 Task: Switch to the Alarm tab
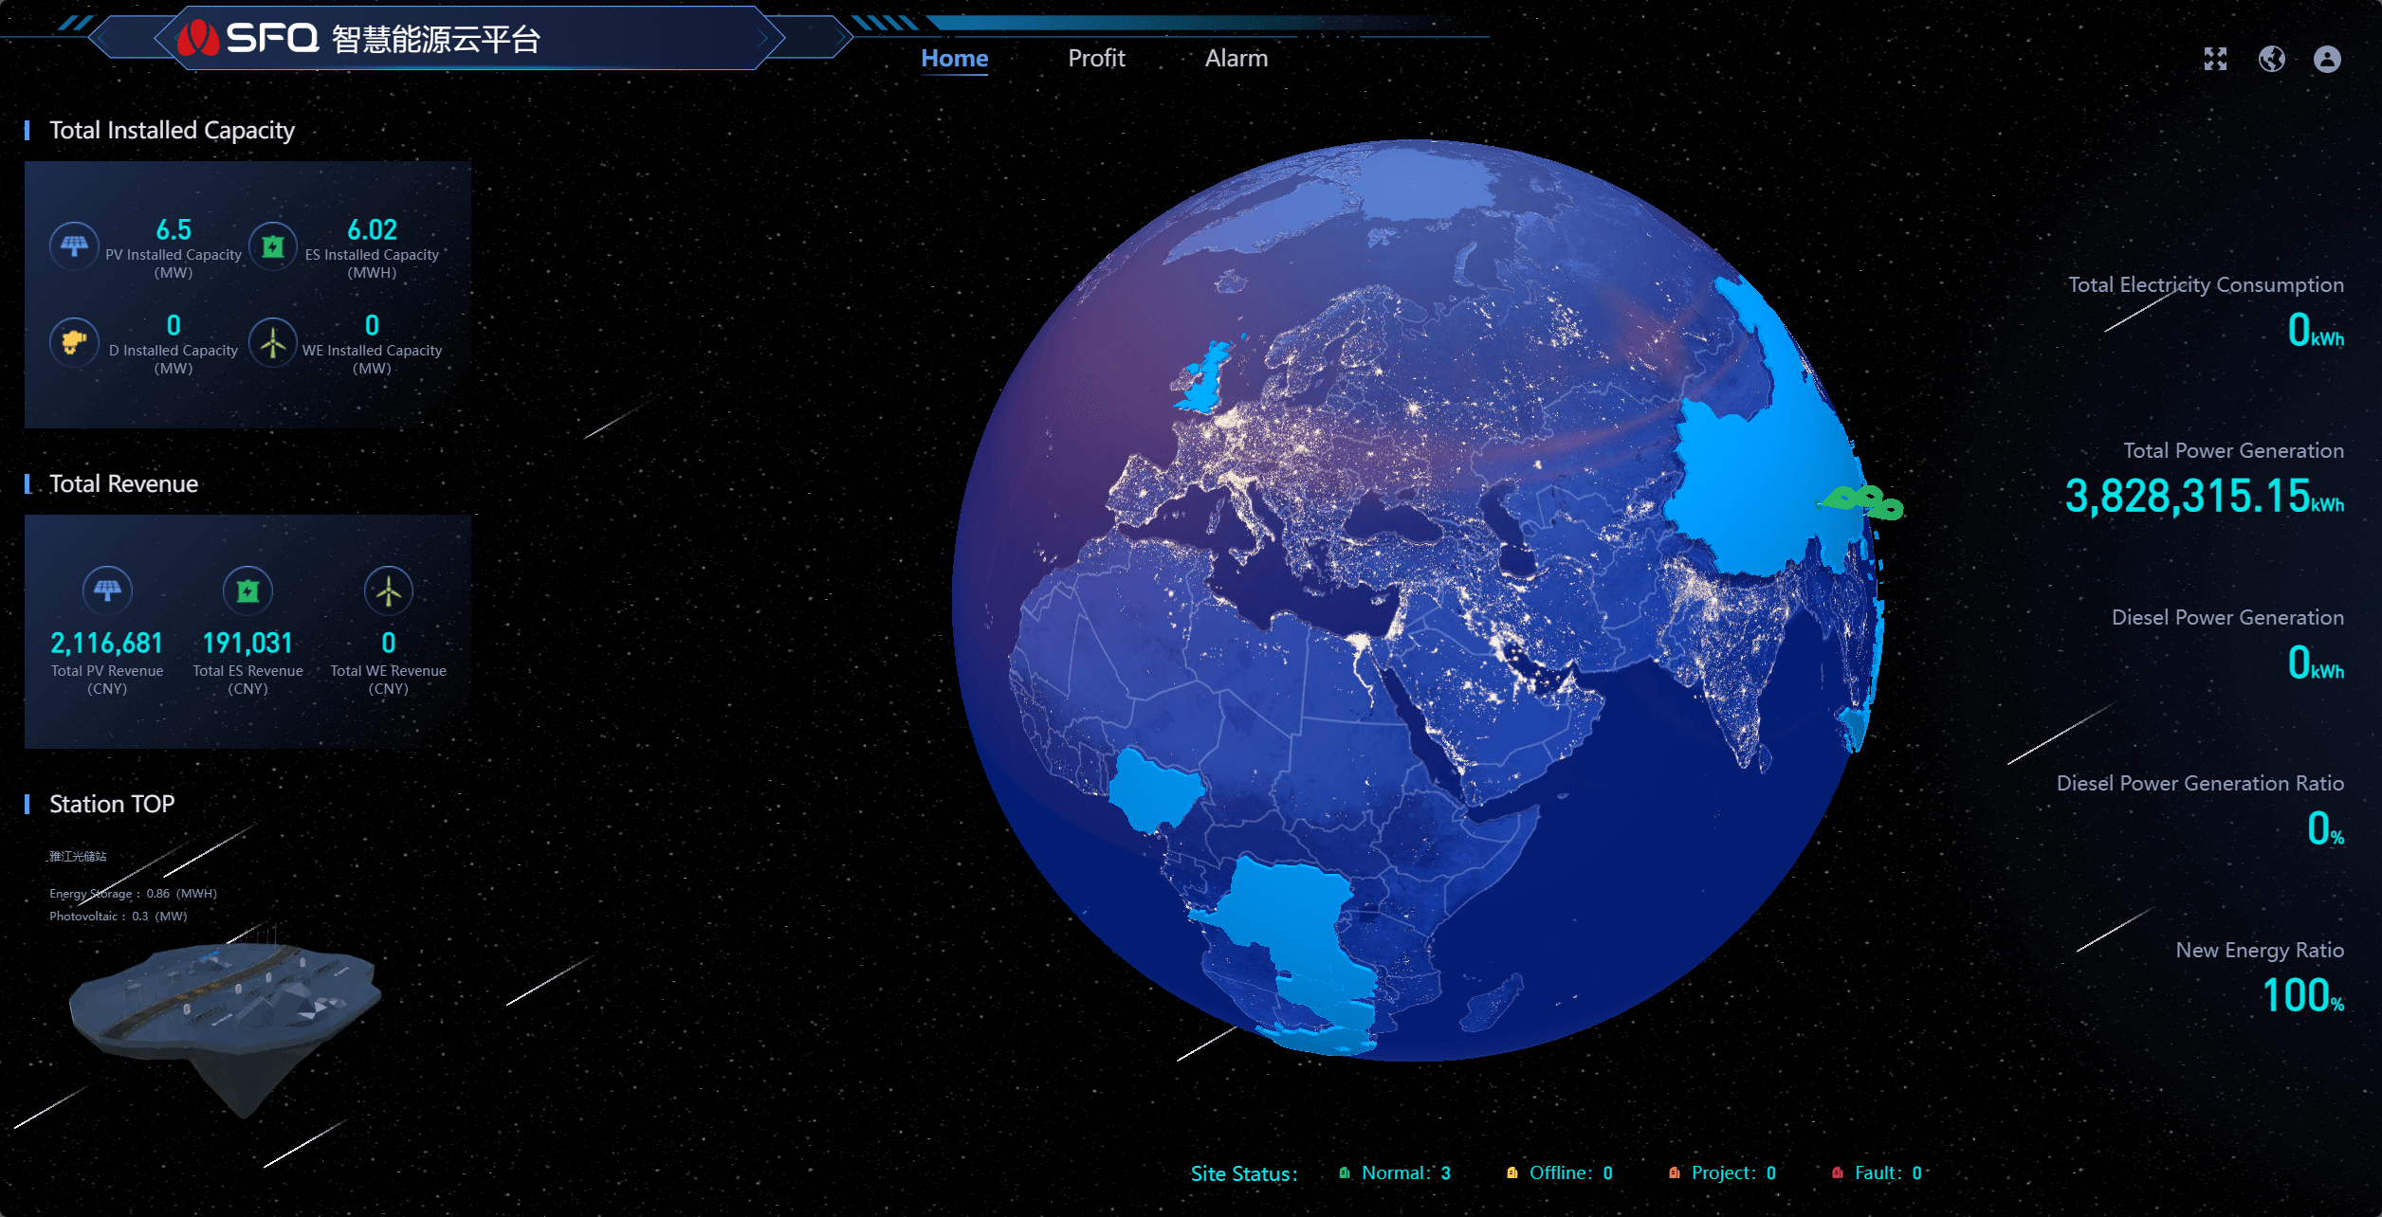click(1236, 58)
